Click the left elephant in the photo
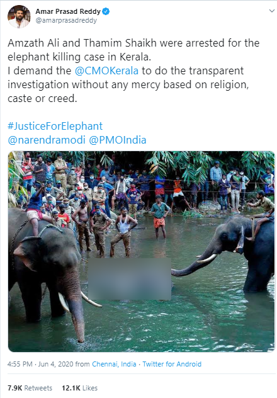Screen dimensions: 277x398 48,271
